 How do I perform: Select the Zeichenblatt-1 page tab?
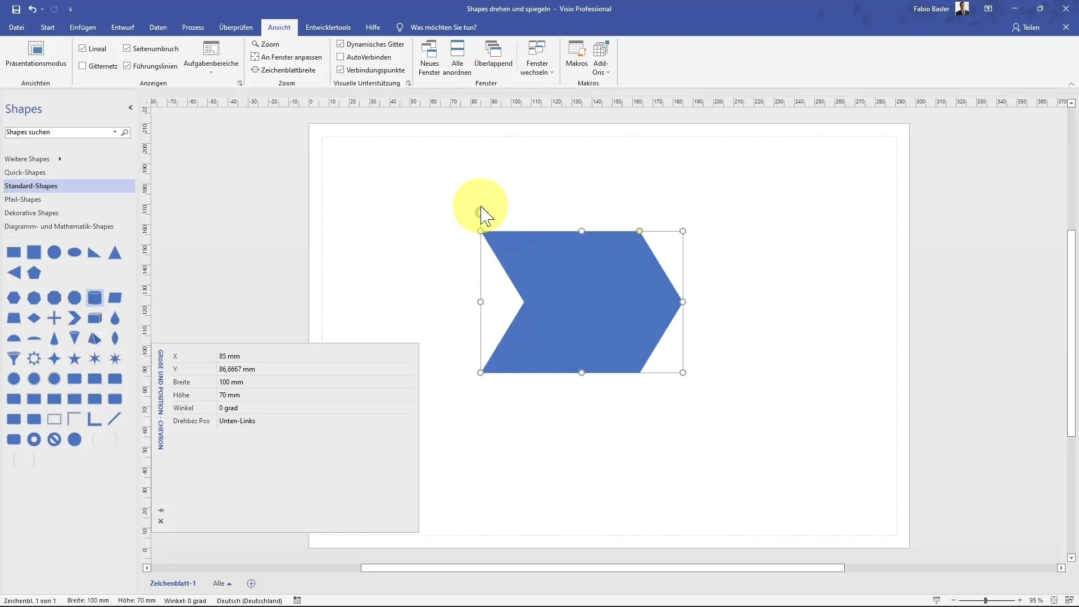(173, 583)
